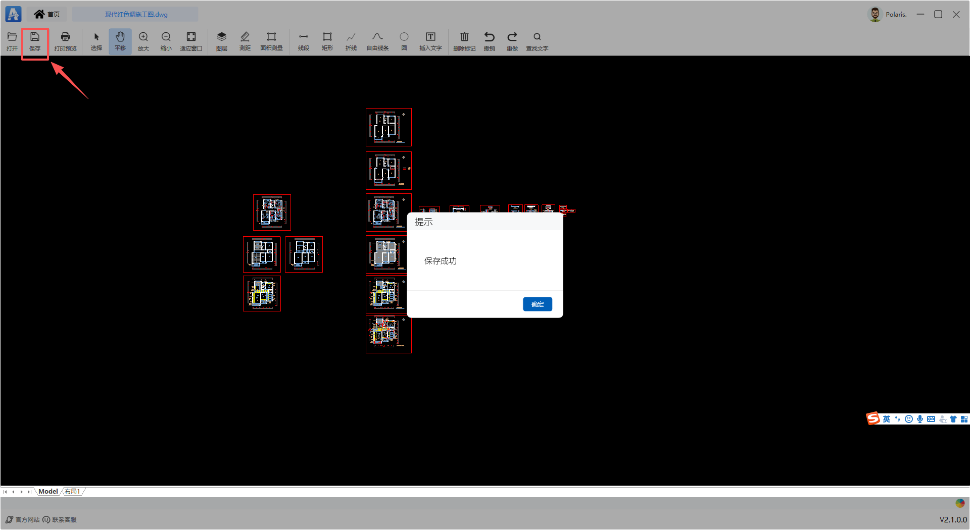Click the 保存 (Save) toolbar icon
Viewport: 970px width, 530px height.
coord(35,41)
